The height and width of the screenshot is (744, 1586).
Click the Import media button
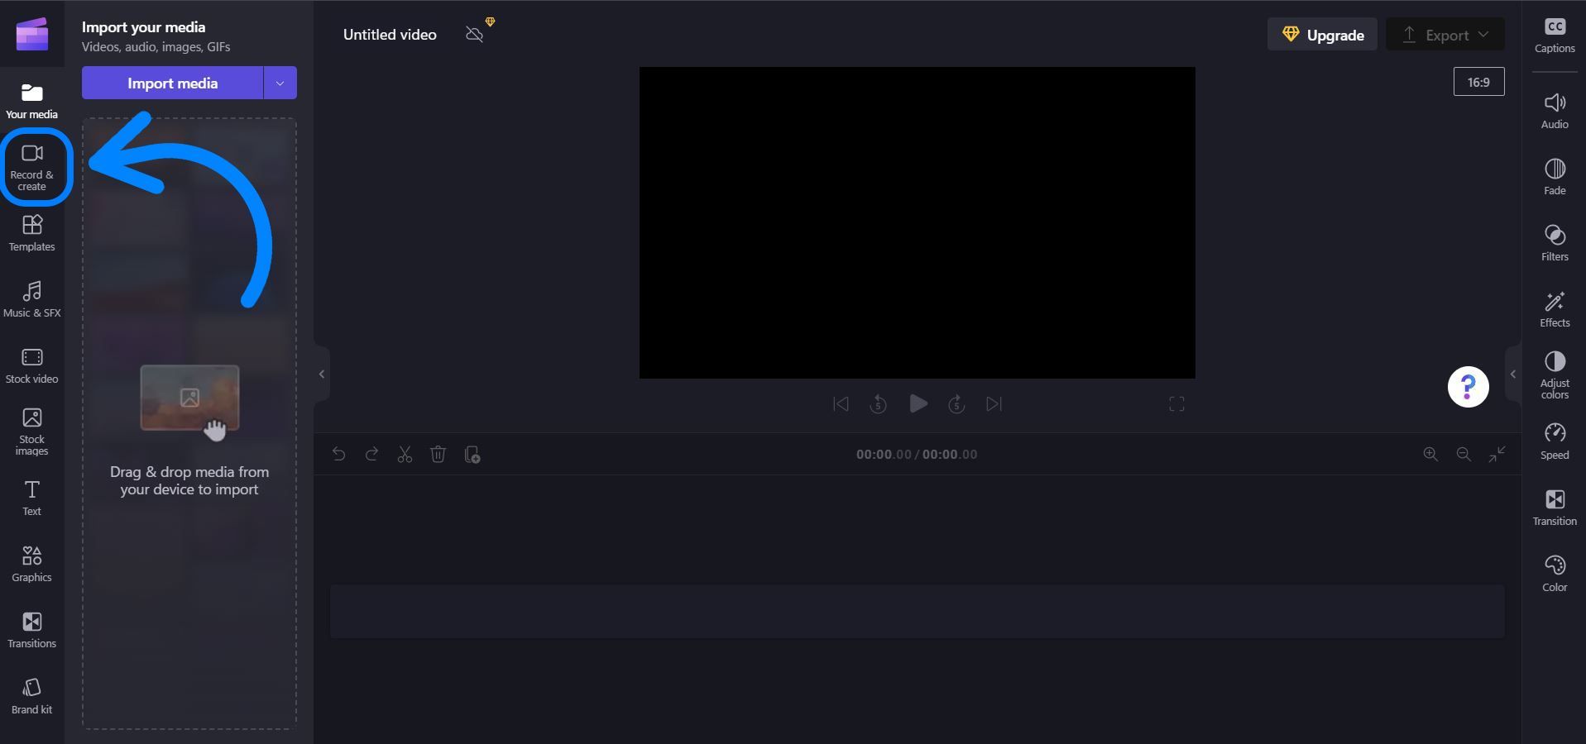click(172, 83)
